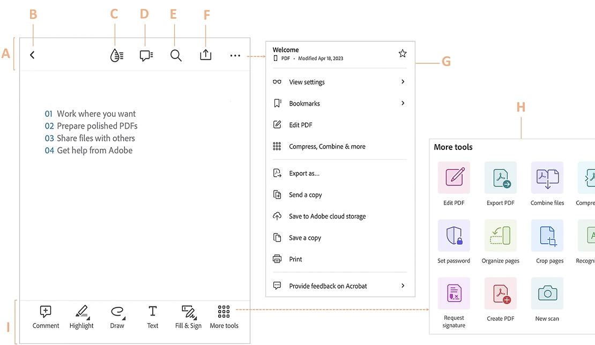Open the overflow menu with three dots
595x345 pixels.
(235, 55)
